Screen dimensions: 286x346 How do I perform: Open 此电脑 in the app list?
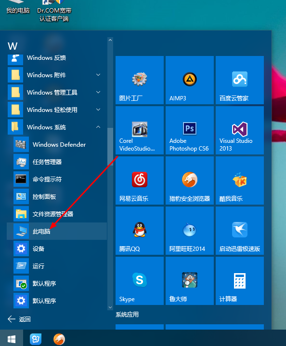[x=57, y=231]
